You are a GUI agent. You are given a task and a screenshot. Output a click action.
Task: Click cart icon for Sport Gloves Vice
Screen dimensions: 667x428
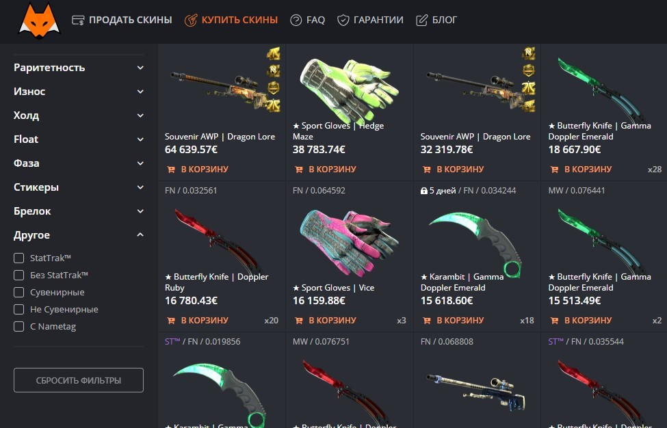(x=299, y=321)
